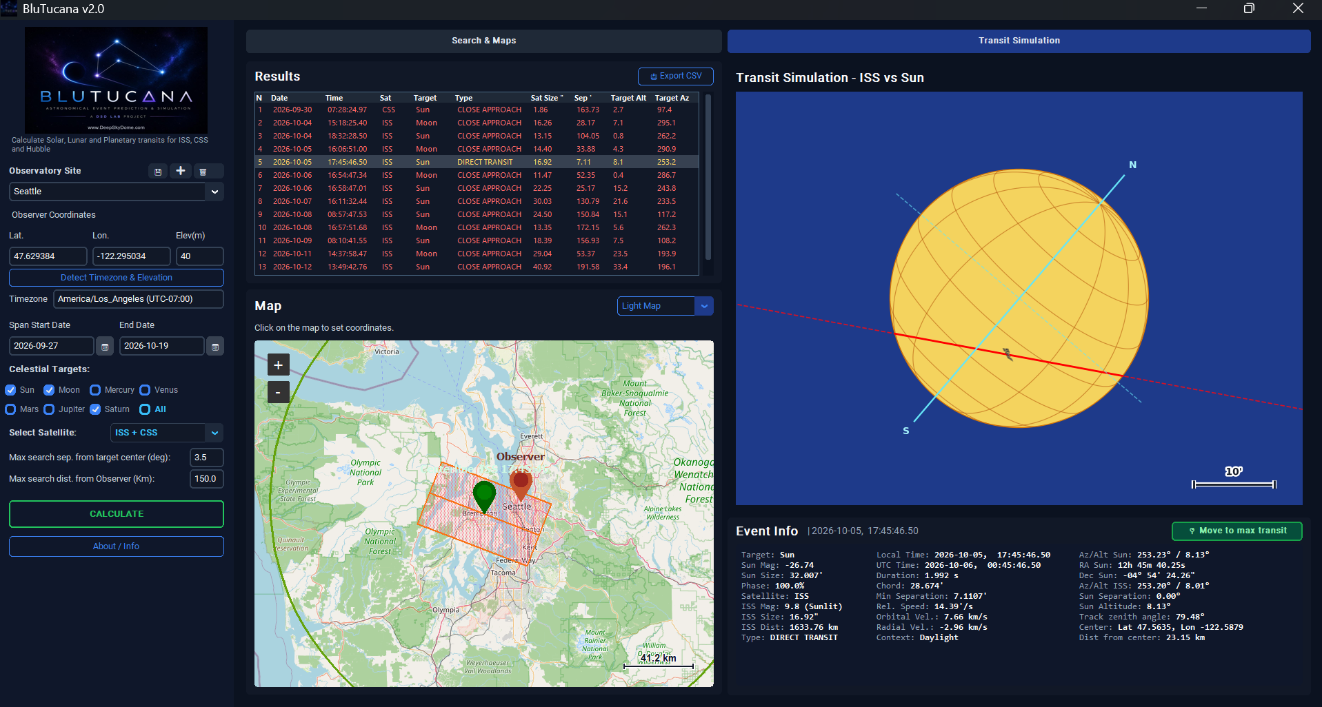Enable the Venus target checkbox

[x=145, y=390]
